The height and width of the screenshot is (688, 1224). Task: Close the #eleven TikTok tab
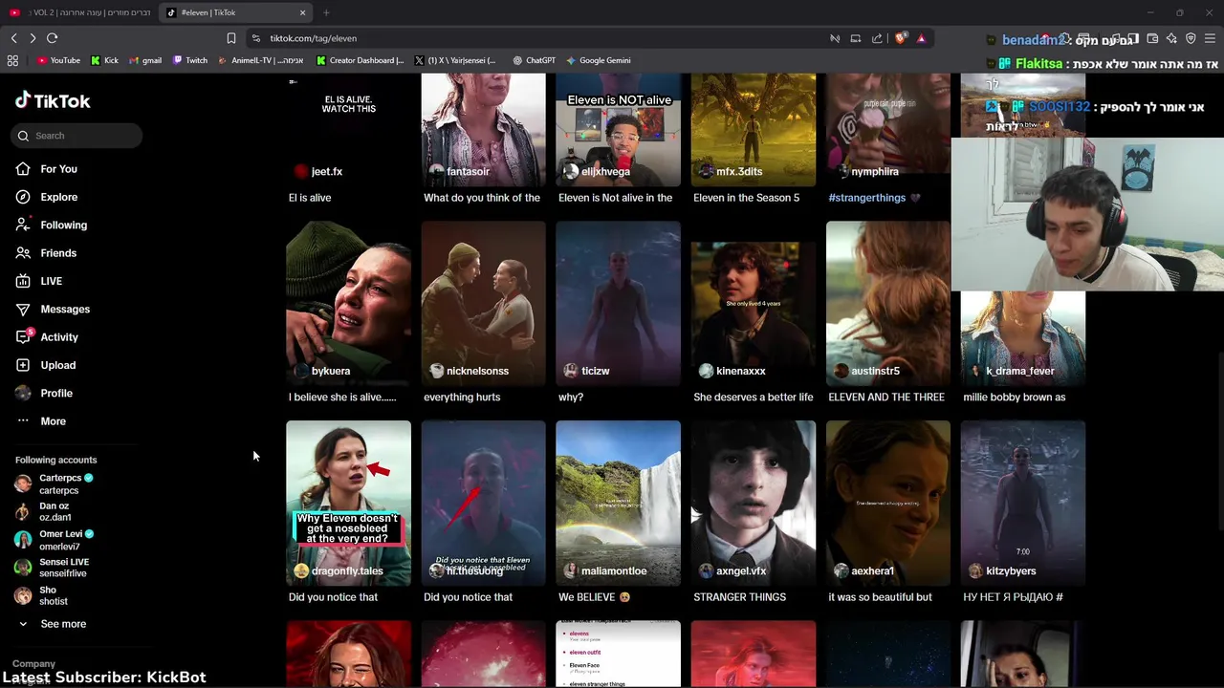coord(303,12)
